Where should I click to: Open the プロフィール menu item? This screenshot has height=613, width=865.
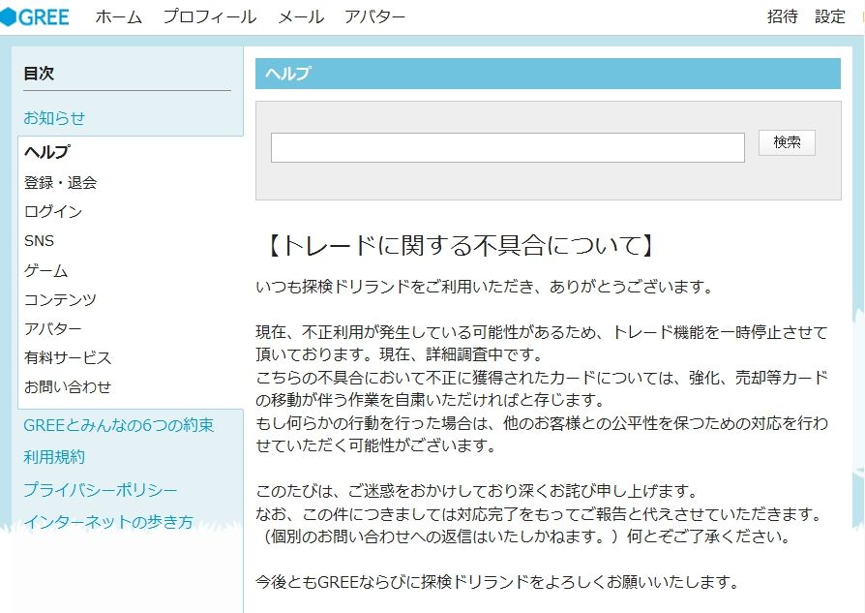click(x=210, y=17)
